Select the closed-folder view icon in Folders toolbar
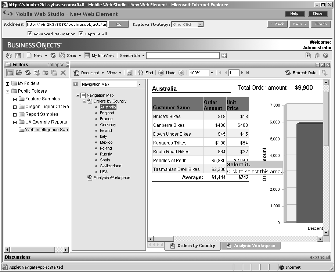335x272 pixels. [10, 73]
